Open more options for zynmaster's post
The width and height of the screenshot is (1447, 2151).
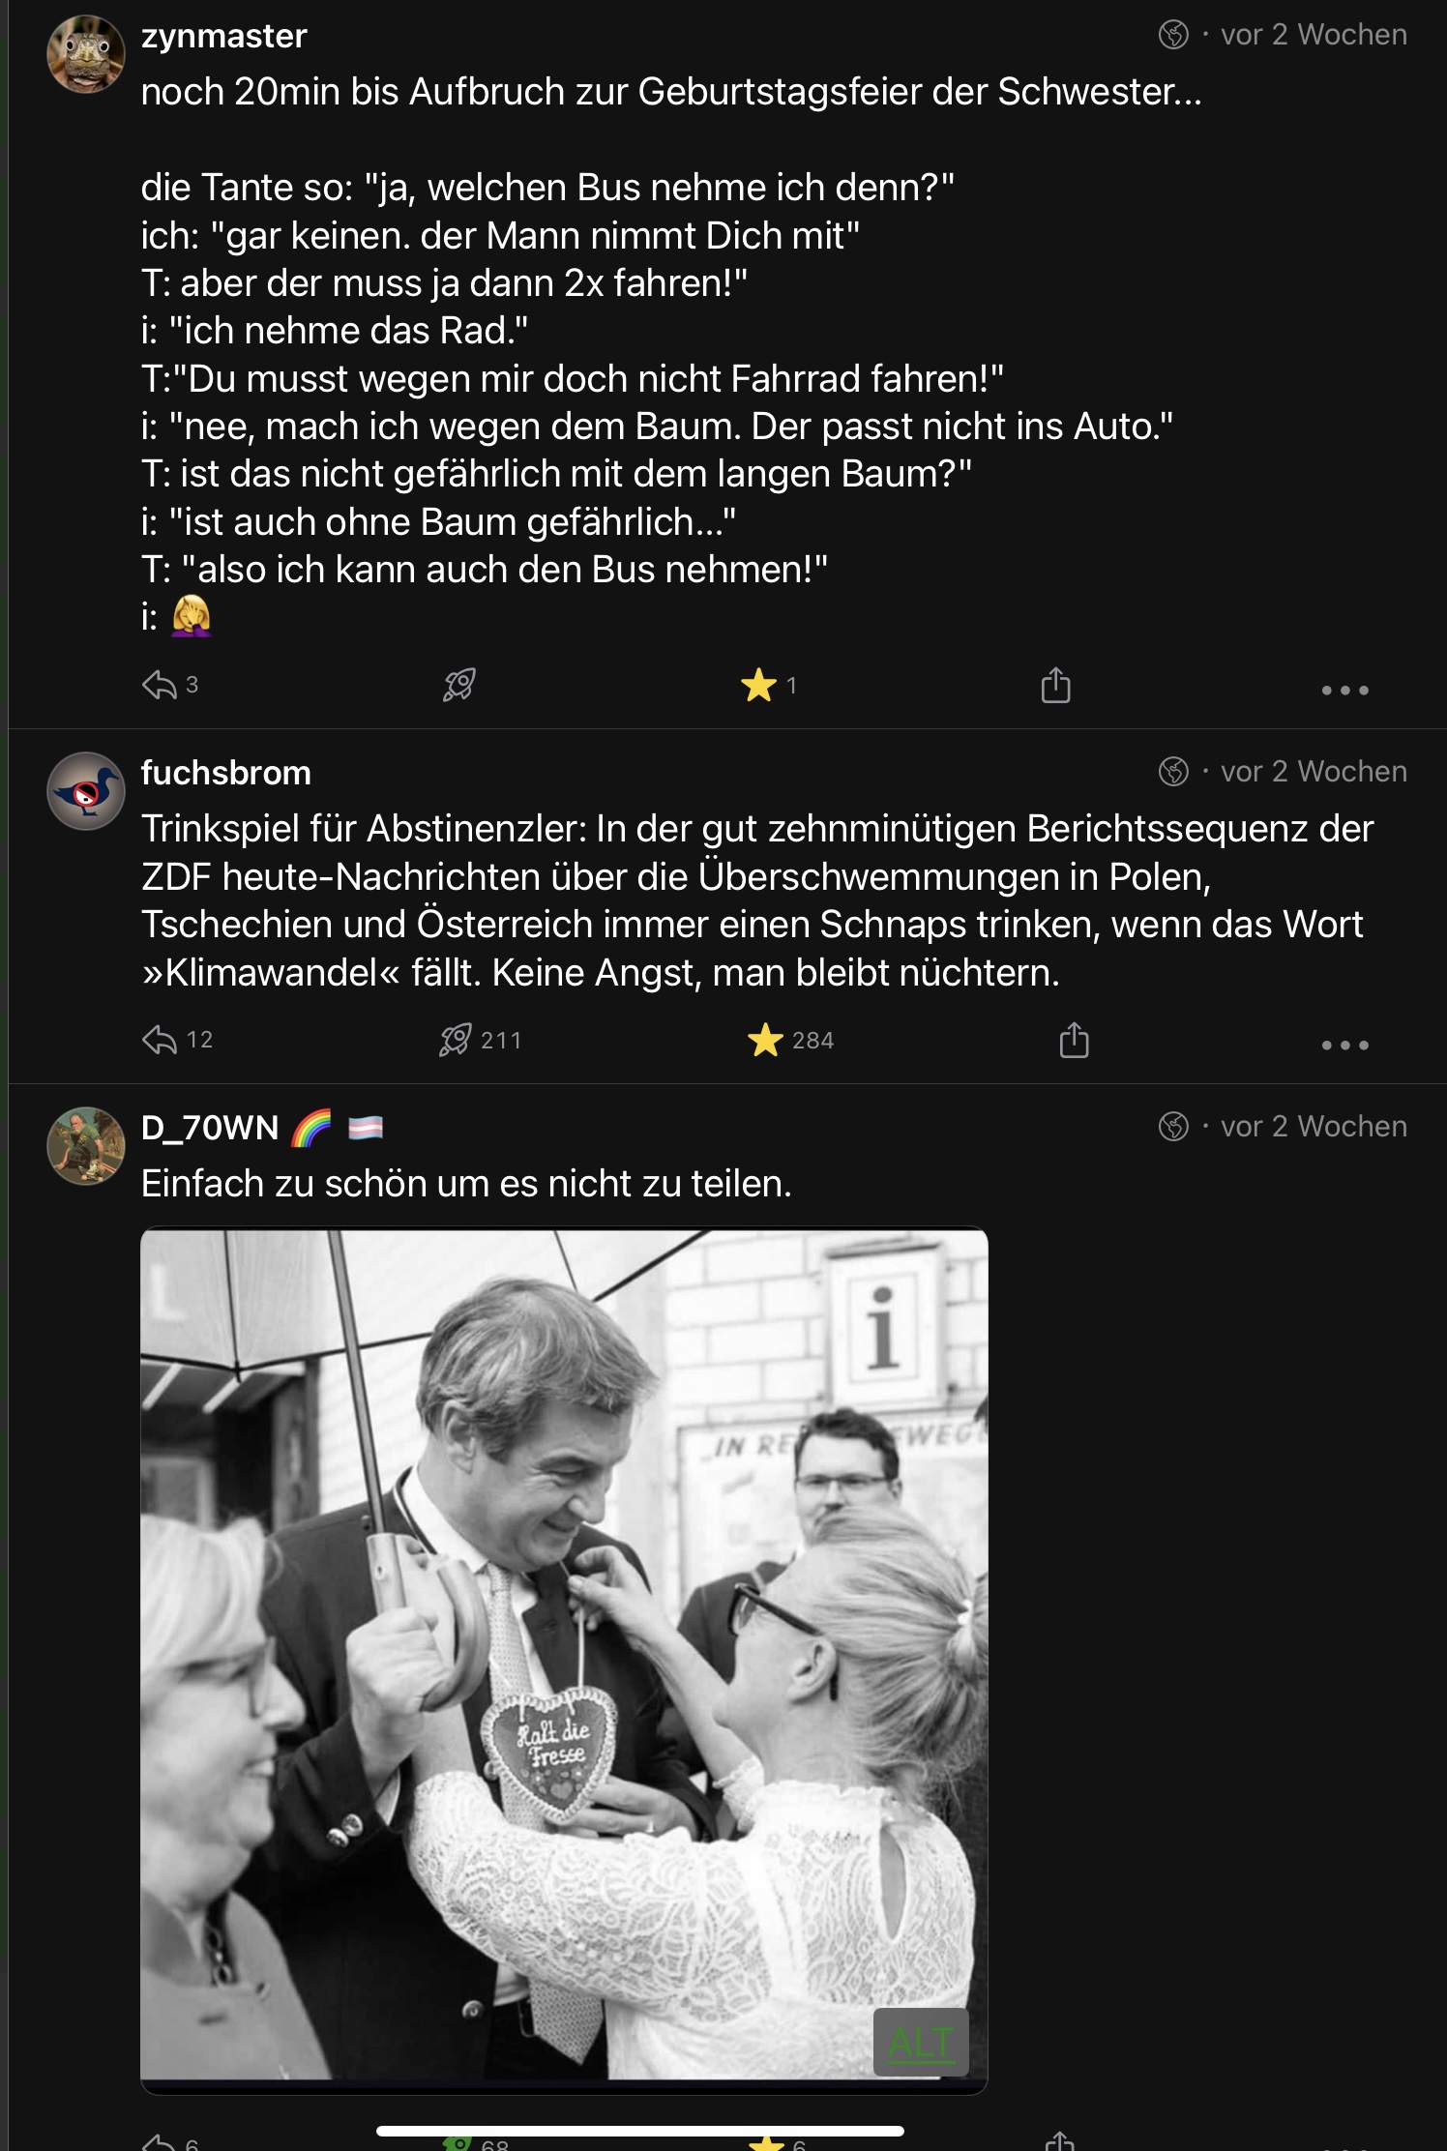tap(1344, 690)
